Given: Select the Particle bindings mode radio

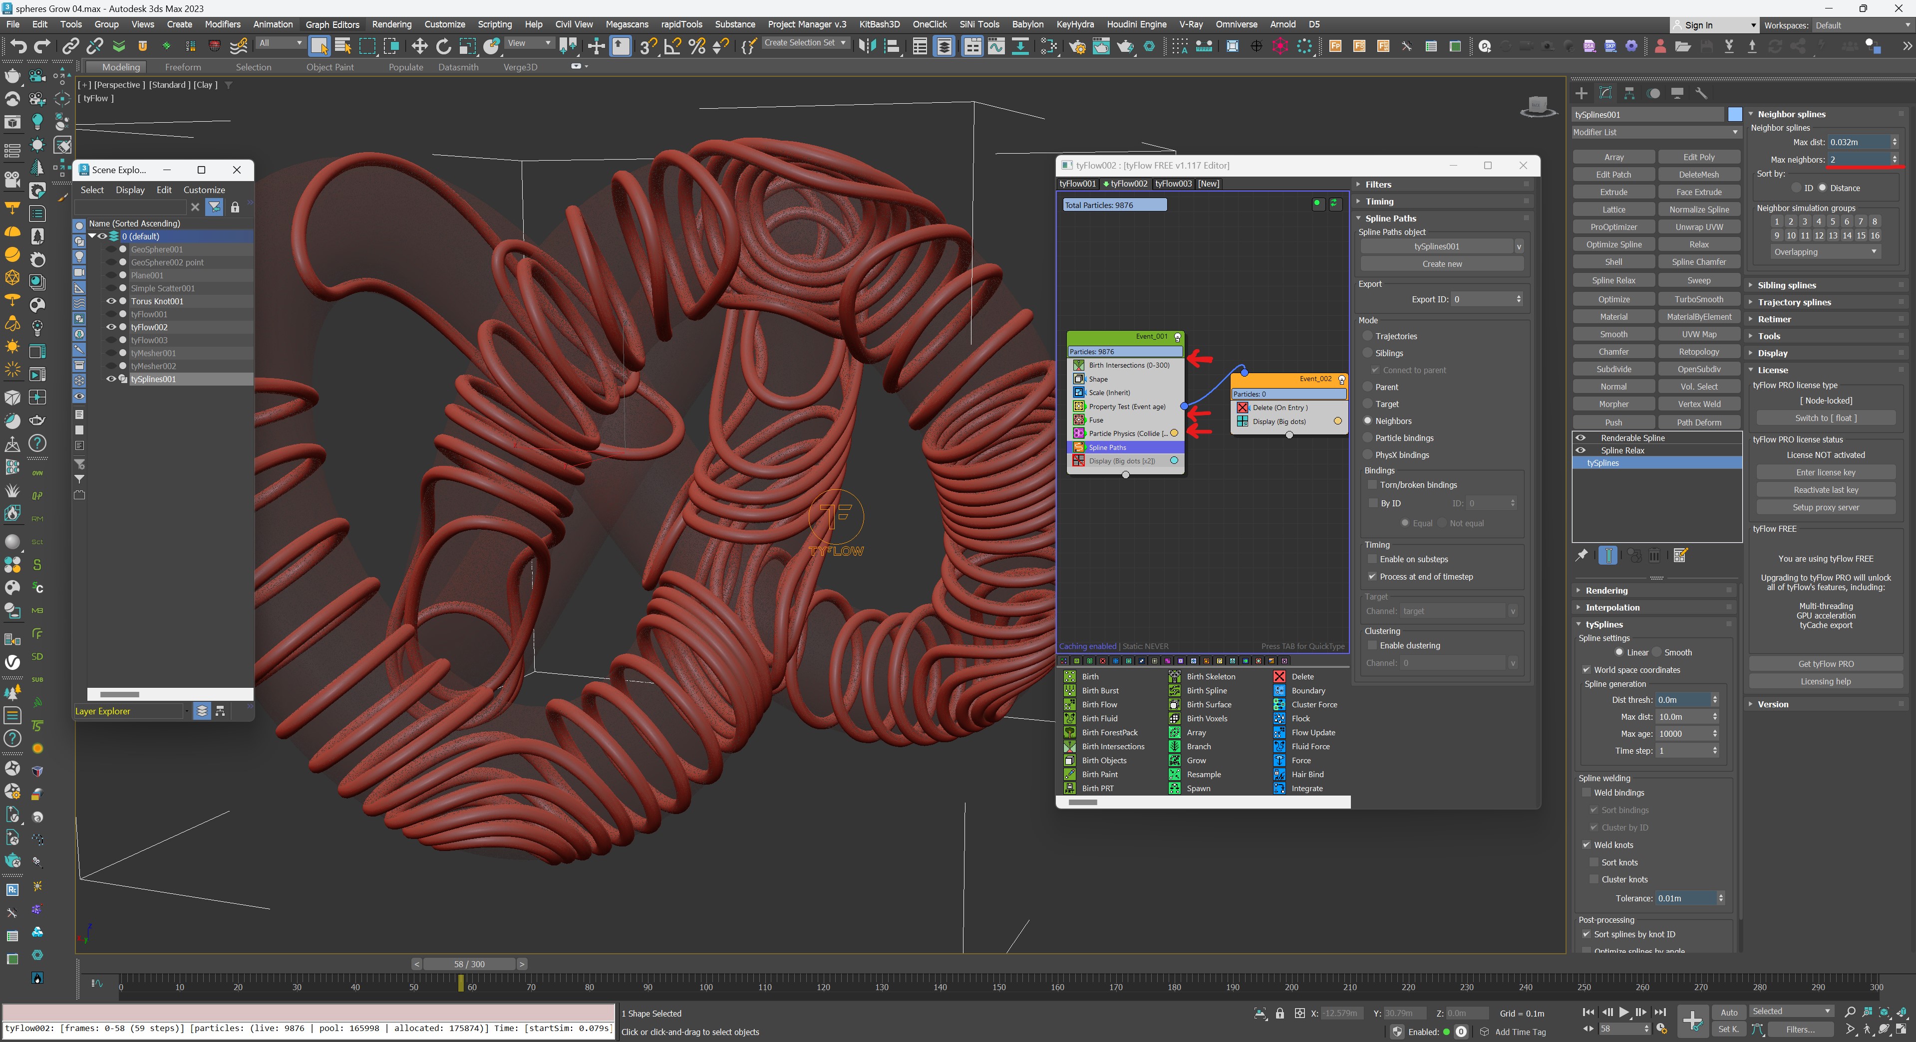Looking at the screenshot, I should pyautogui.click(x=1367, y=438).
